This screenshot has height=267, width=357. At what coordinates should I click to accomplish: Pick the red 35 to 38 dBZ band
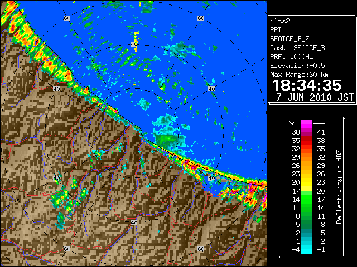(x=307, y=141)
